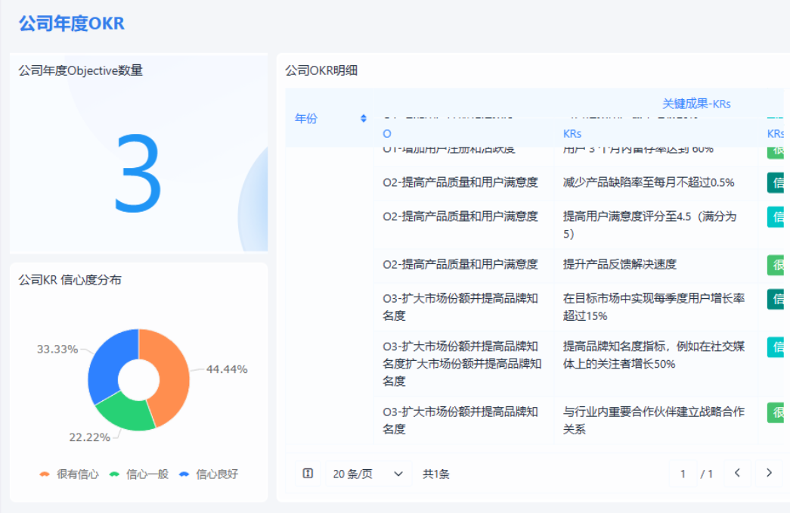Select the 提升产品反馈解决速度 KR cell

coord(620,264)
